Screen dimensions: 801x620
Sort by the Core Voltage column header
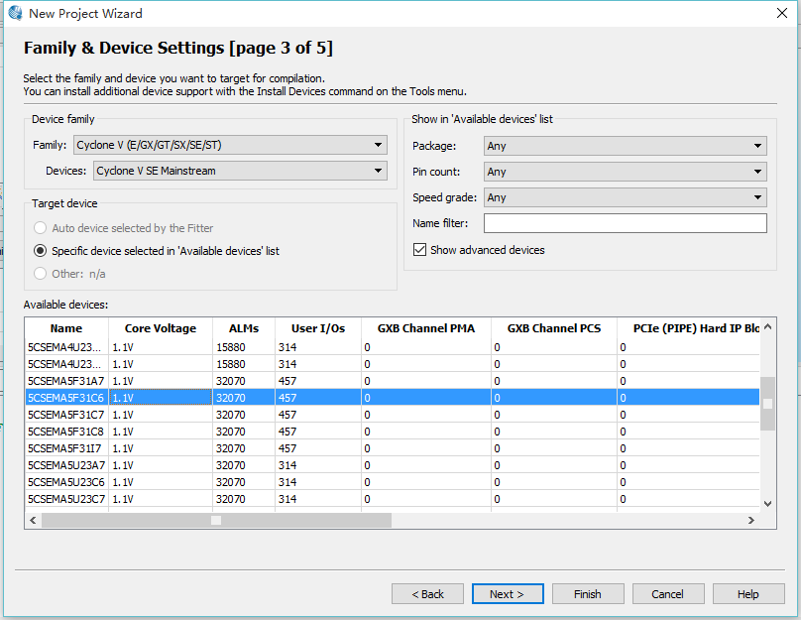pos(161,328)
